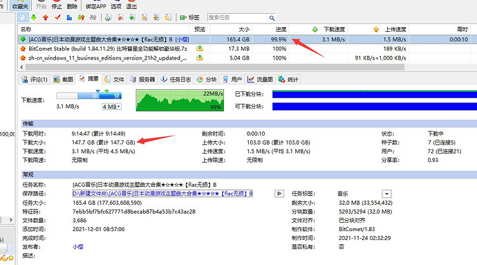Sort by 需时 column header
The image size is (477, 265).
click(440, 30)
